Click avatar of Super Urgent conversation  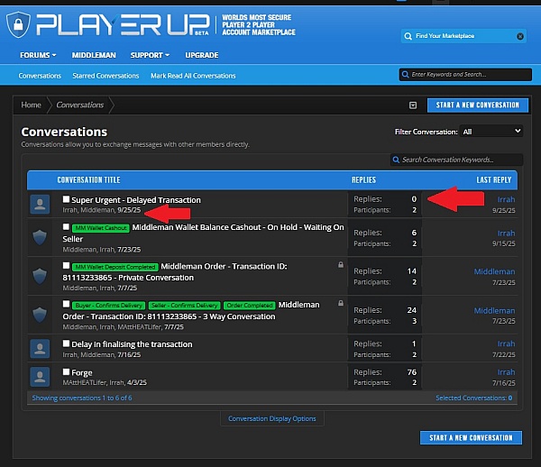(x=40, y=204)
